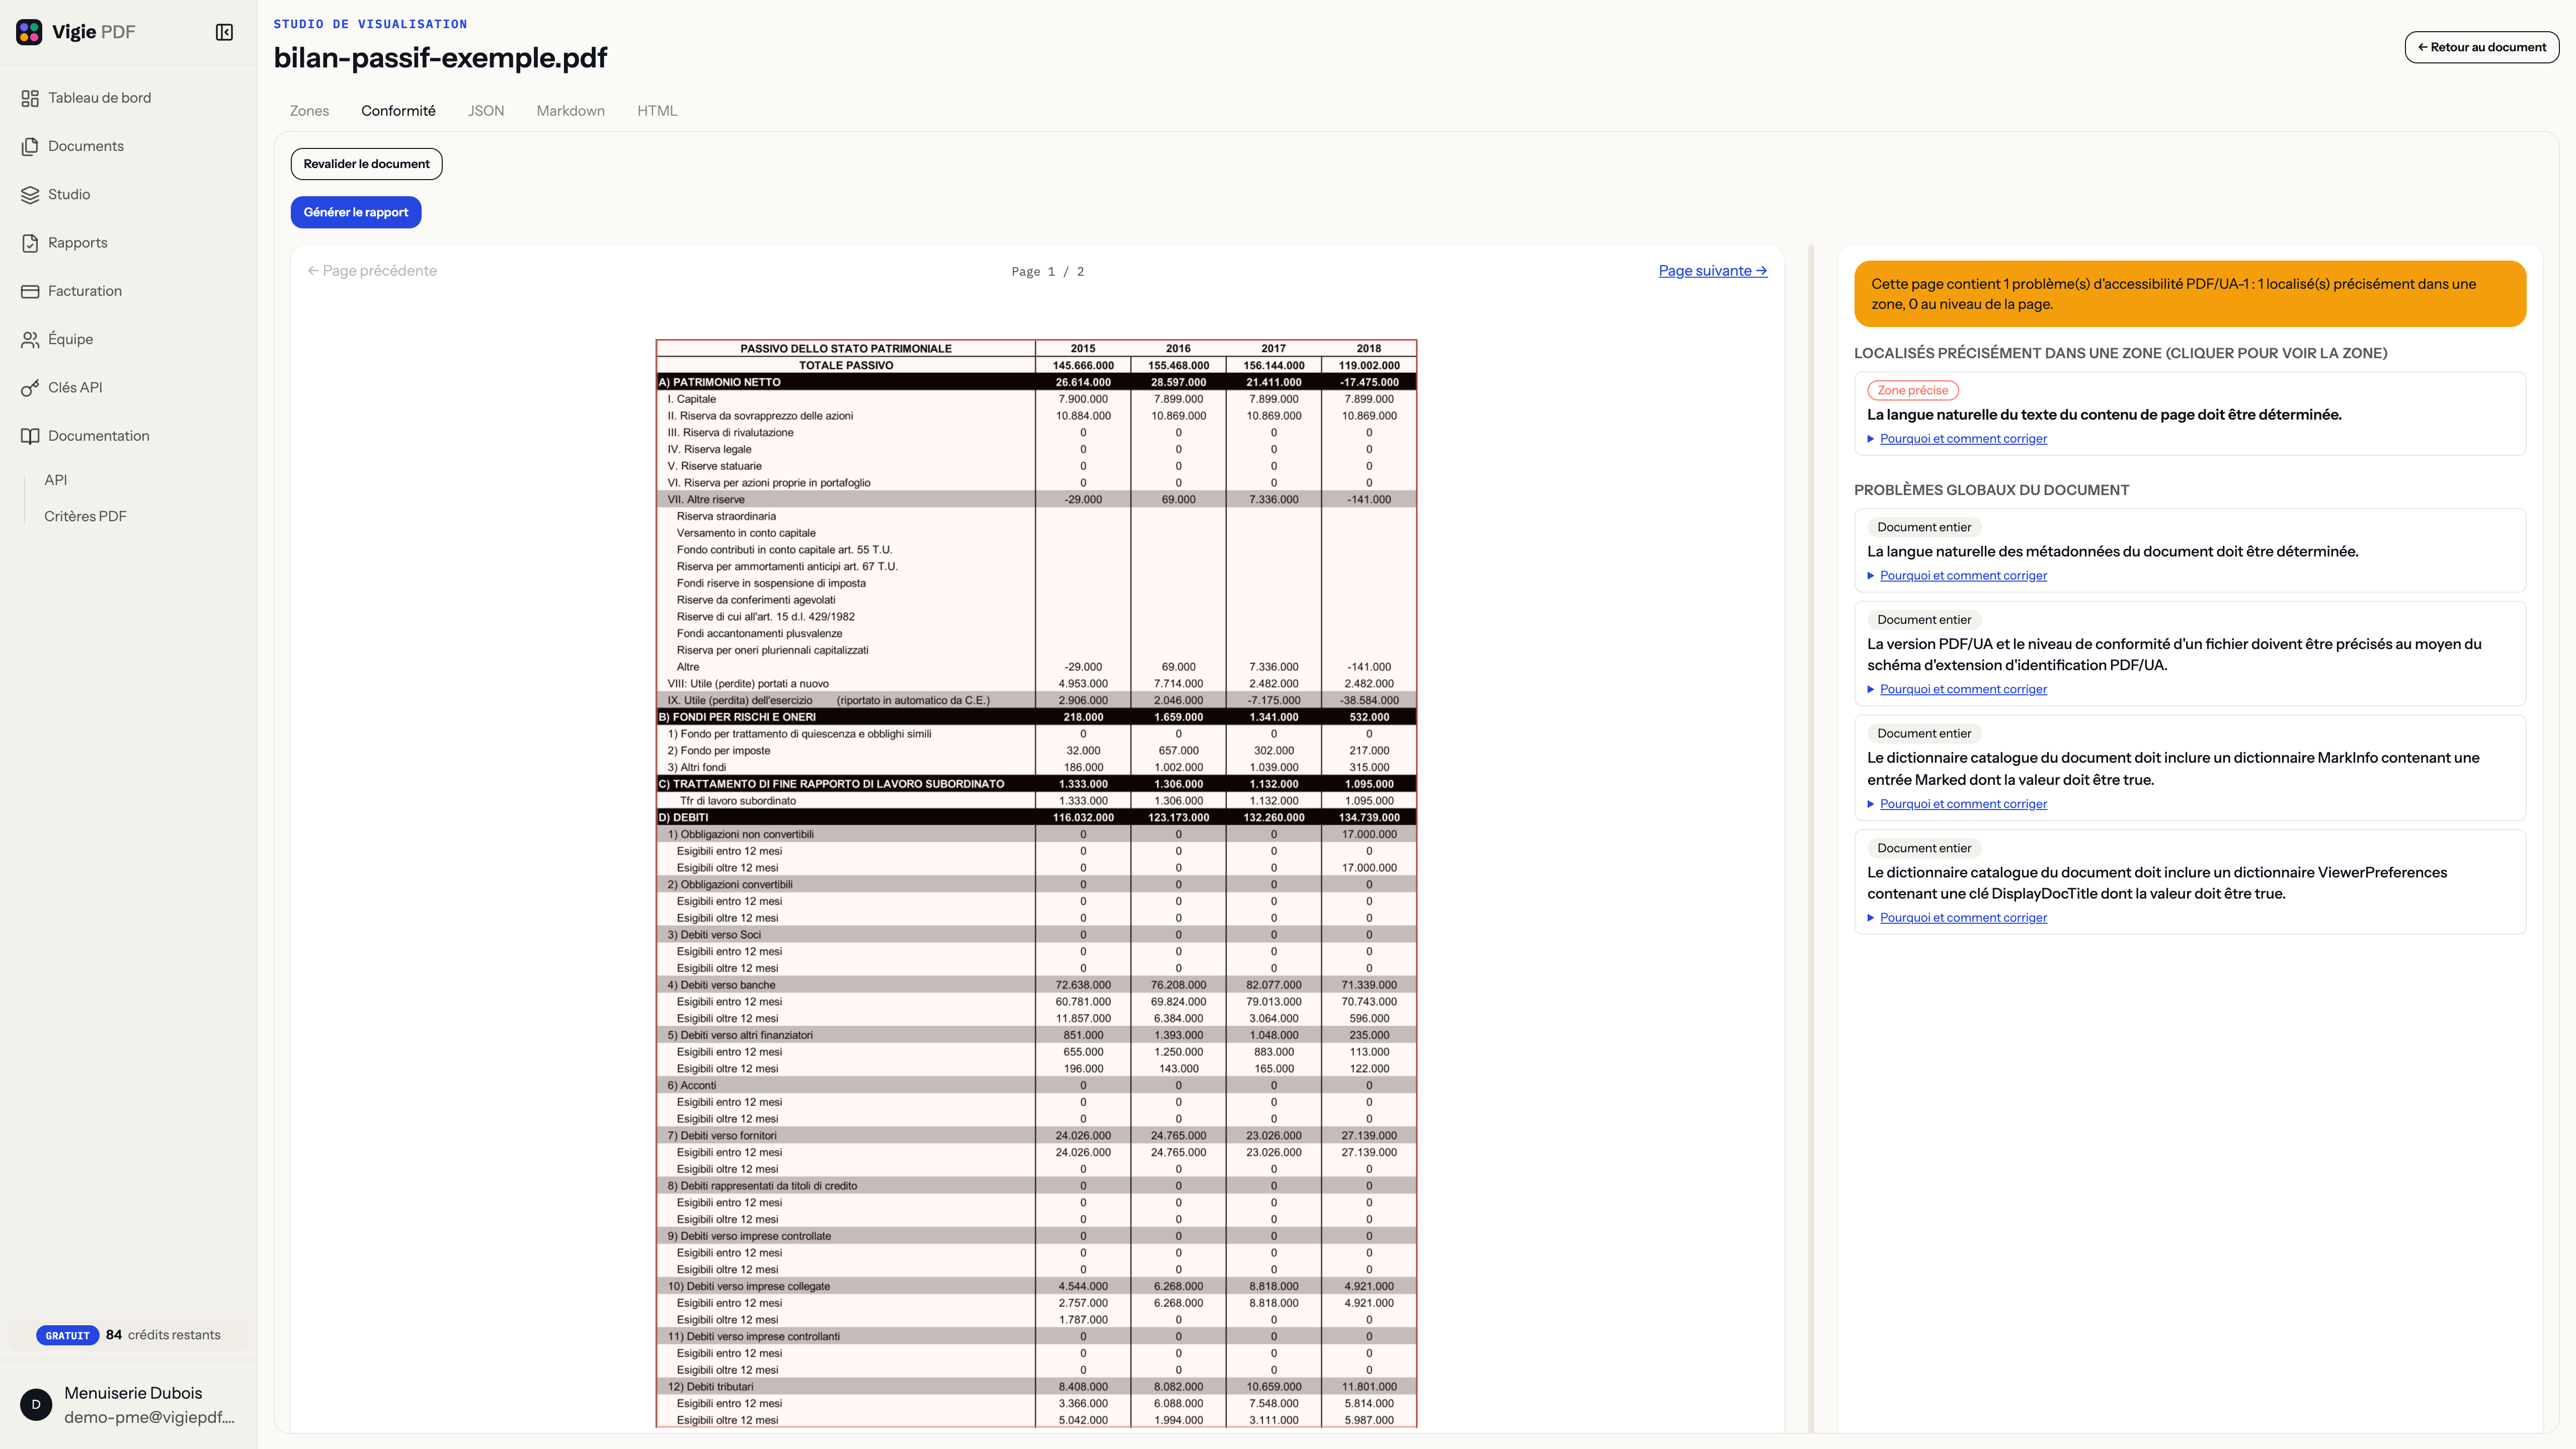This screenshot has height=1449, width=2576.
Task: Expand help for PDF/UA version identification issue
Action: pos(1962,689)
